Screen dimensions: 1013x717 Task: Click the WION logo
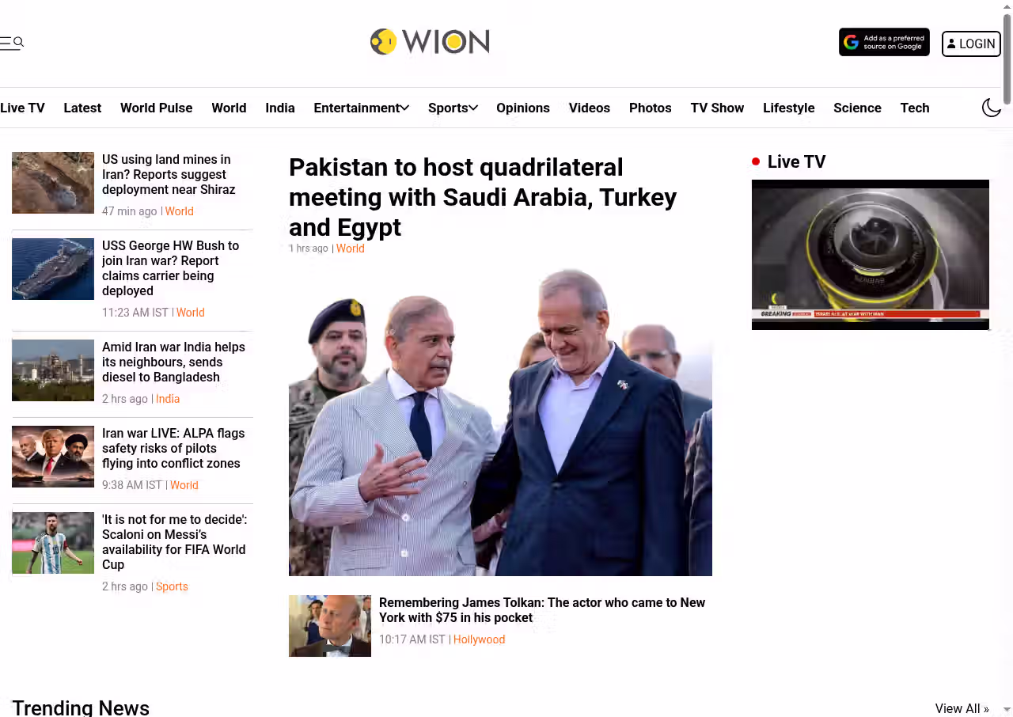[430, 42]
